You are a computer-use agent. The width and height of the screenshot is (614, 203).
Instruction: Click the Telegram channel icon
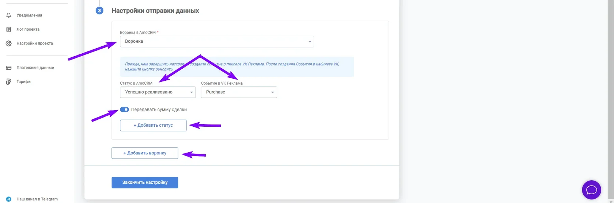tap(9, 199)
